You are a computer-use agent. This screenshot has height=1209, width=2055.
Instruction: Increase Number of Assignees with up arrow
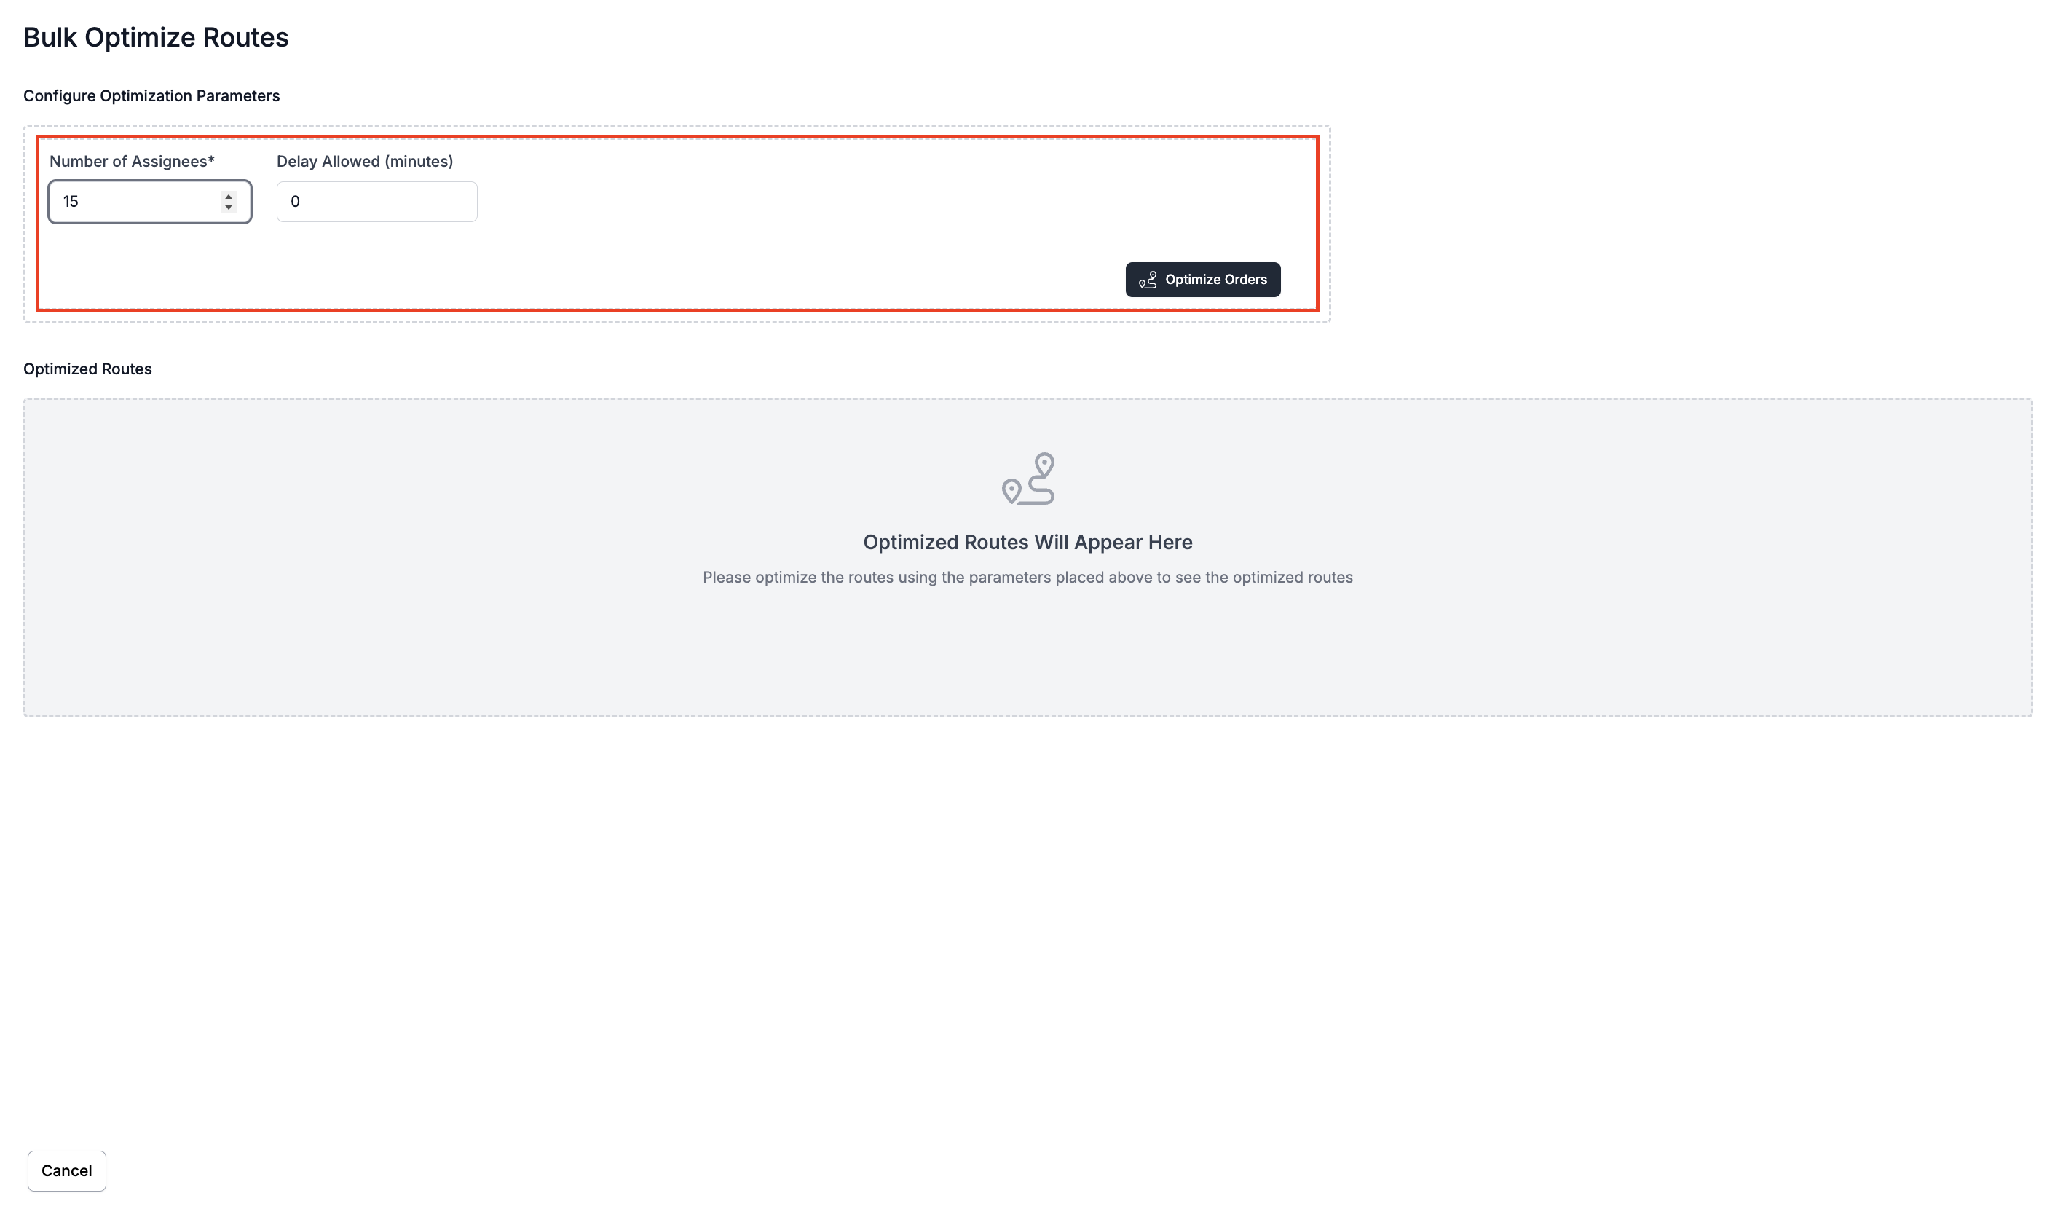click(x=229, y=196)
